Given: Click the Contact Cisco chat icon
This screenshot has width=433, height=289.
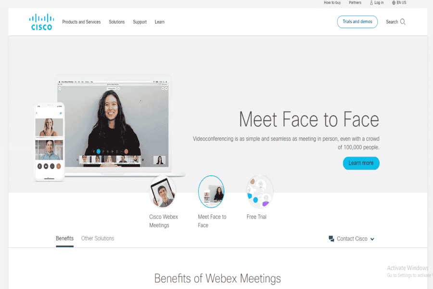Looking at the screenshot, I should tap(331, 239).
